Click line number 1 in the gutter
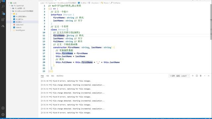 tap(44, 6)
